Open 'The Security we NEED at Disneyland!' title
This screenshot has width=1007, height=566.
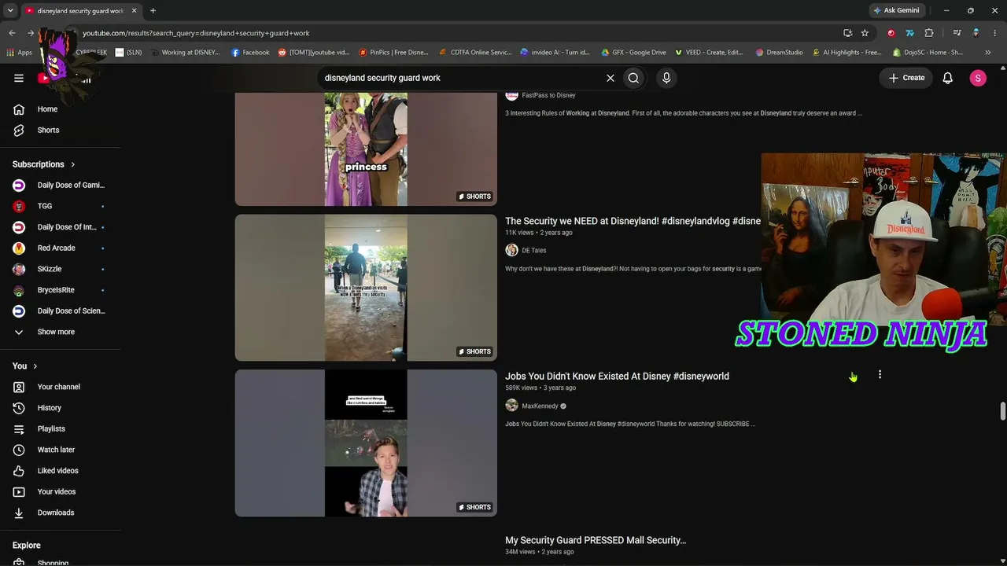[x=633, y=221]
